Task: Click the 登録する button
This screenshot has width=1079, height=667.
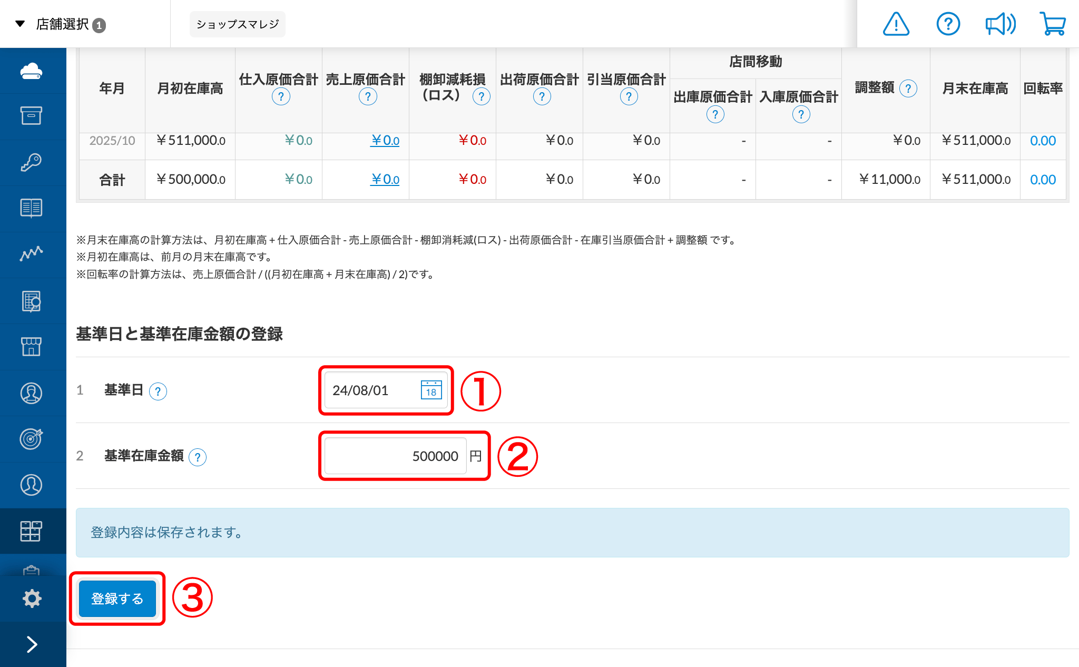Action: tap(117, 599)
